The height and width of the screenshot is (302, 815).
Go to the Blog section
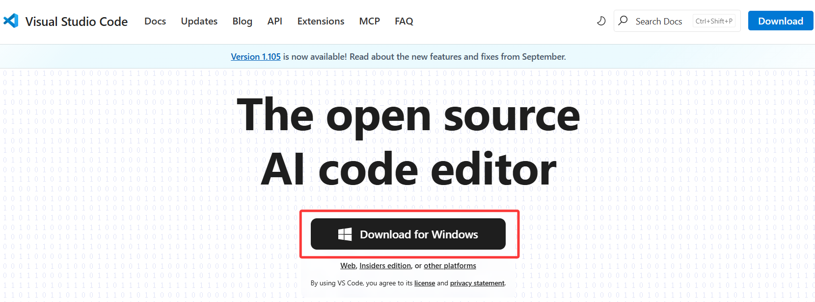[242, 21]
